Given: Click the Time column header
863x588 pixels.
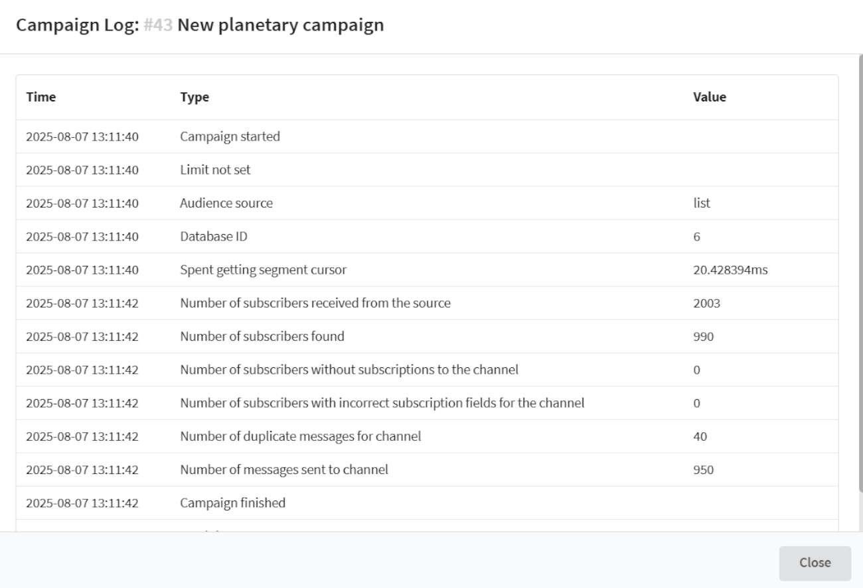Looking at the screenshot, I should click(41, 97).
